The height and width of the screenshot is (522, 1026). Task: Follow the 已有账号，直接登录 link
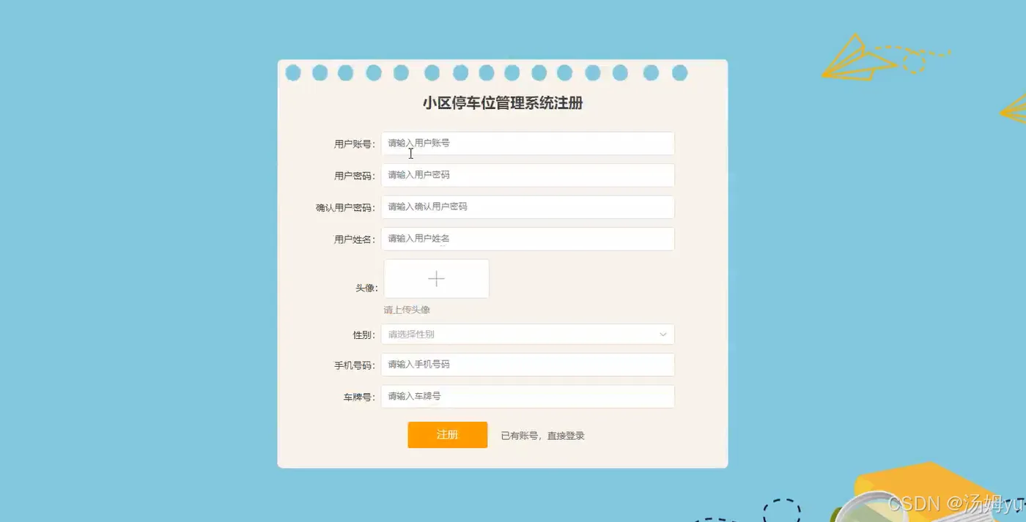coord(543,436)
